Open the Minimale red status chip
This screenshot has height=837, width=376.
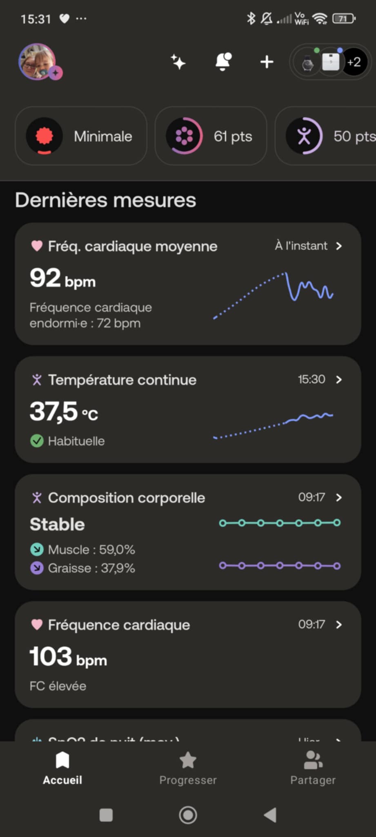81,136
